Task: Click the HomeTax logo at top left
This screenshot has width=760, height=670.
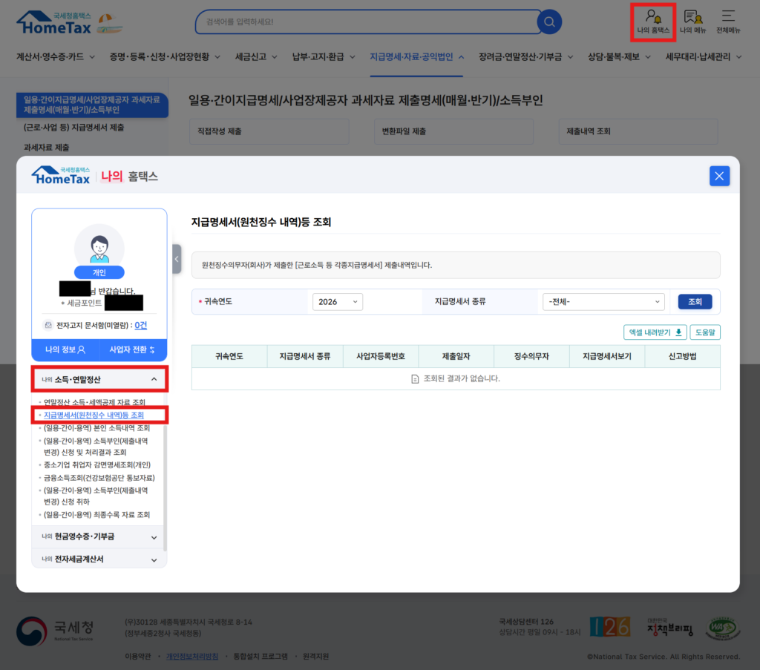Action: coord(54,23)
